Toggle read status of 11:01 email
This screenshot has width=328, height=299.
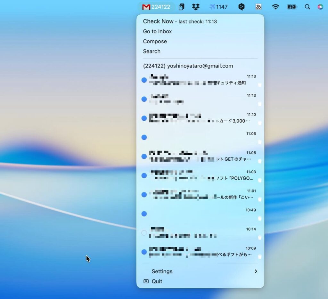144,195
